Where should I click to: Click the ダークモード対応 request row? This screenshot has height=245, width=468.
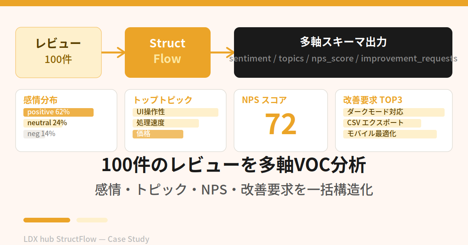click(x=394, y=112)
